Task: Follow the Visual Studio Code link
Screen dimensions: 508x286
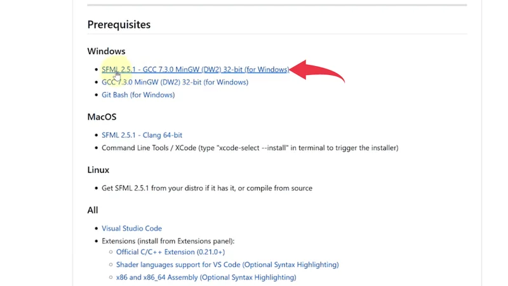Action: (x=131, y=228)
